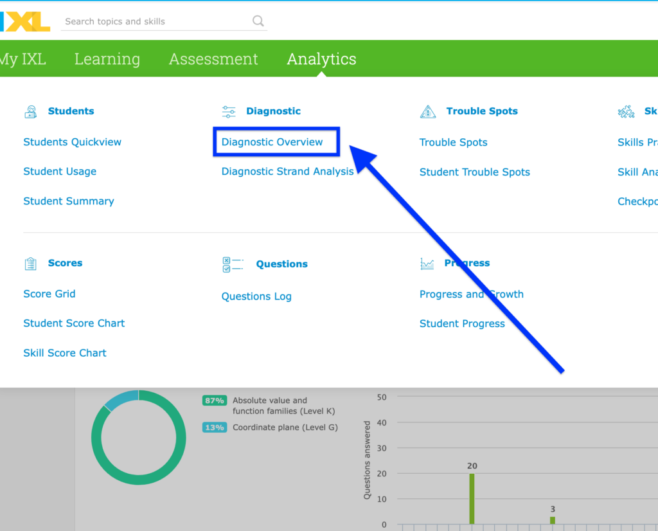The height and width of the screenshot is (531, 658).
Task: Open Student Progress report
Action: click(462, 323)
